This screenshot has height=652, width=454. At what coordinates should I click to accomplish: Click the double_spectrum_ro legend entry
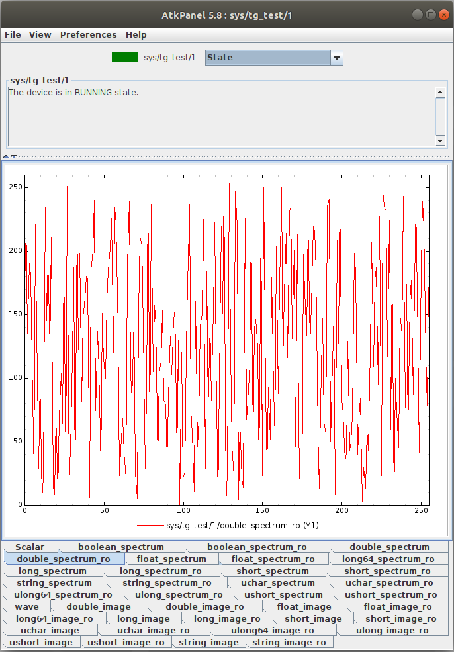[228, 525]
